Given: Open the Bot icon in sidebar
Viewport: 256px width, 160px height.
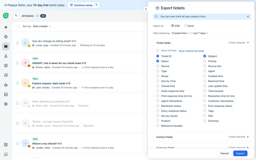Looking at the screenshot, I should point(6,85).
